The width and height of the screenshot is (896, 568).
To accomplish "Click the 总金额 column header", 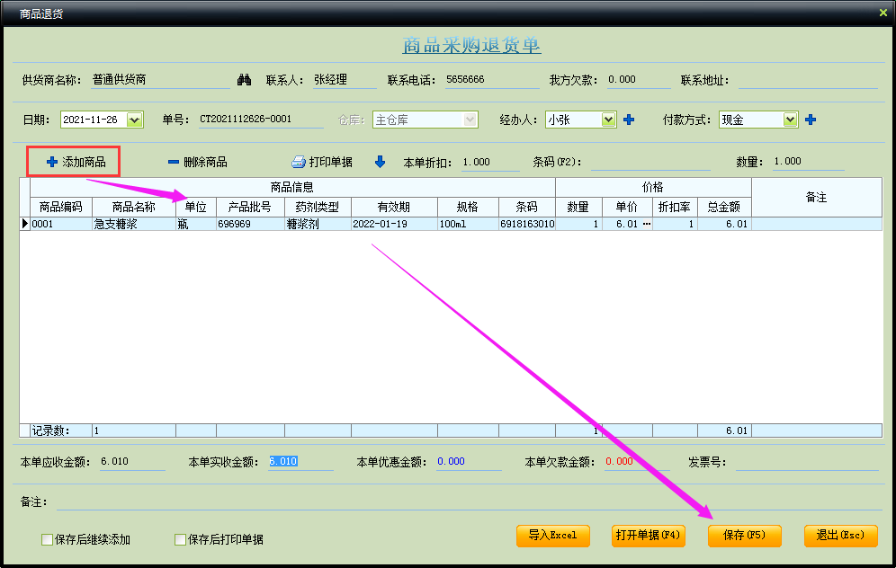I will click(x=724, y=207).
